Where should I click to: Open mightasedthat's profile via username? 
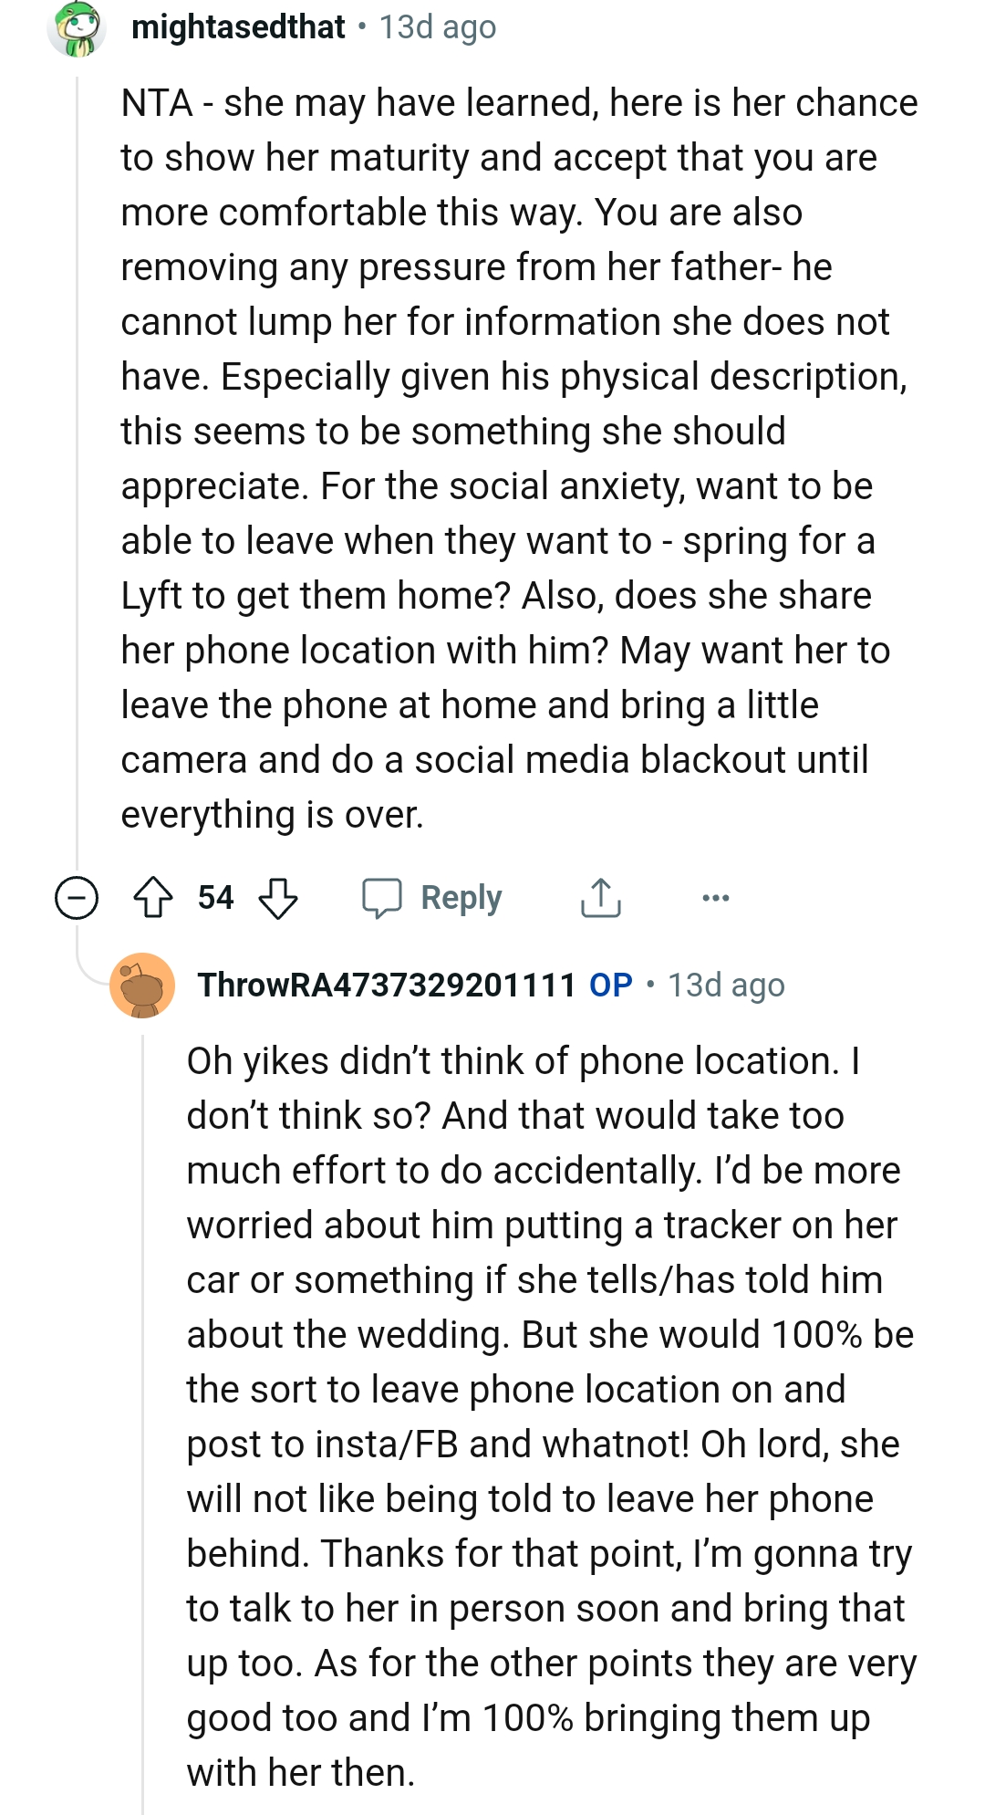[x=237, y=27]
